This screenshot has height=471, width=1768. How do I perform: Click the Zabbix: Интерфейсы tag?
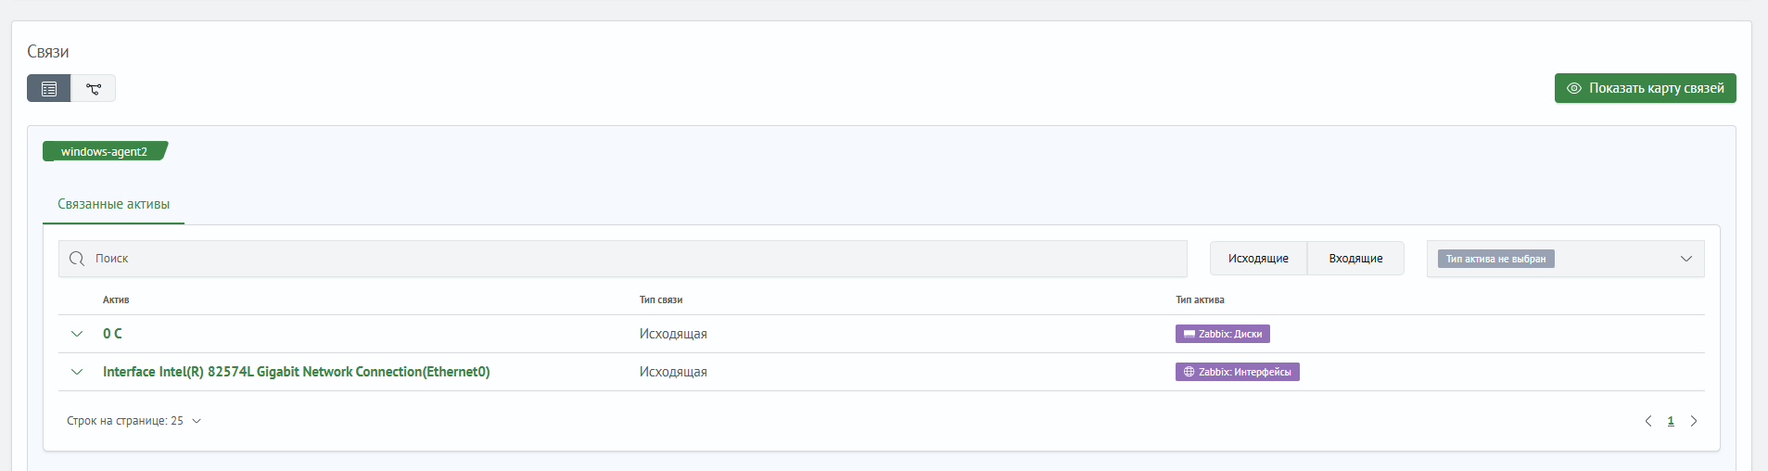1237,372
